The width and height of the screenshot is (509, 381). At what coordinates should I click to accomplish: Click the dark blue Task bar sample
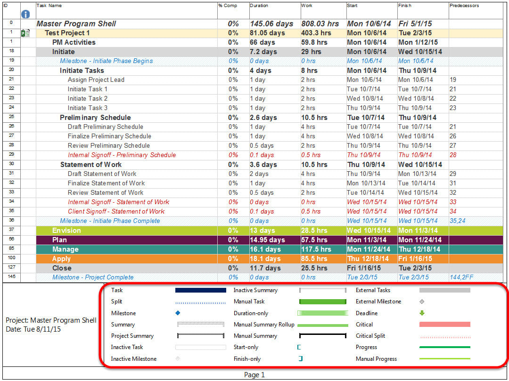[x=201, y=290]
